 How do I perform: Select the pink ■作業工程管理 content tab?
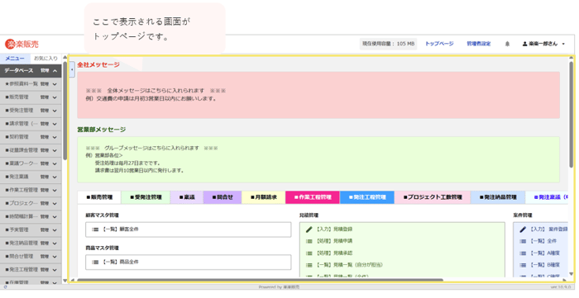click(313, 197)
